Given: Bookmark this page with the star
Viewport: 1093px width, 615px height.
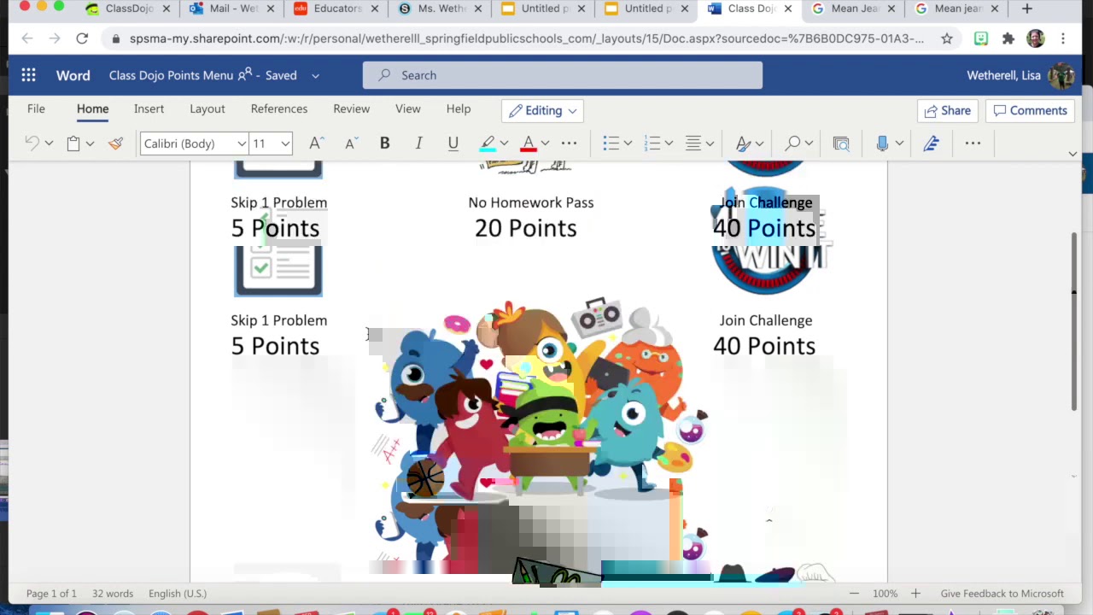Looking at the screenshot, I should [x=946, y=38].
